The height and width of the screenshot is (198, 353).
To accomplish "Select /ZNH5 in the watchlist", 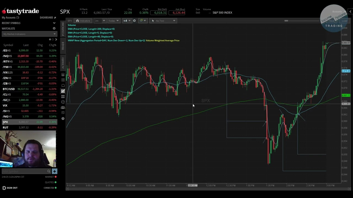I will (x=29, y=78).
